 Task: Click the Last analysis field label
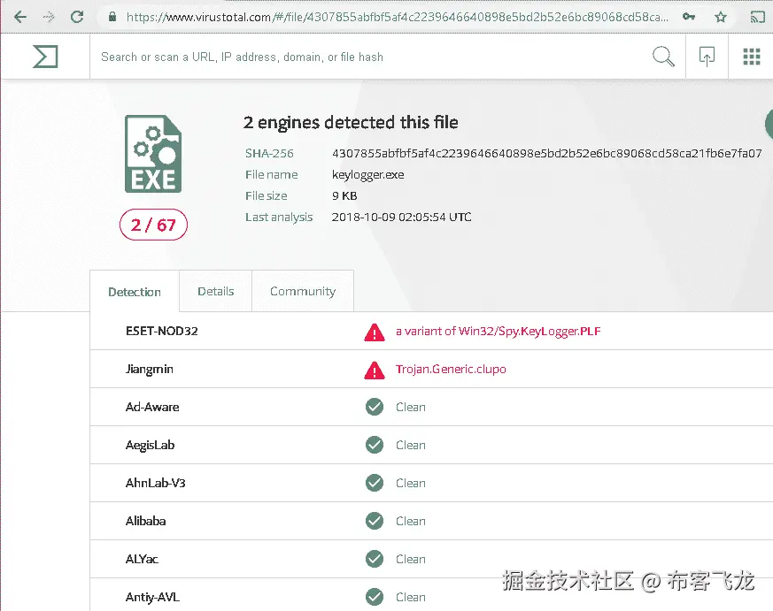[279, 218]
